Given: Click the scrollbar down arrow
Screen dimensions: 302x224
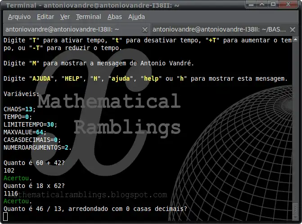Looking at the screenshot, I should point(295,217).
